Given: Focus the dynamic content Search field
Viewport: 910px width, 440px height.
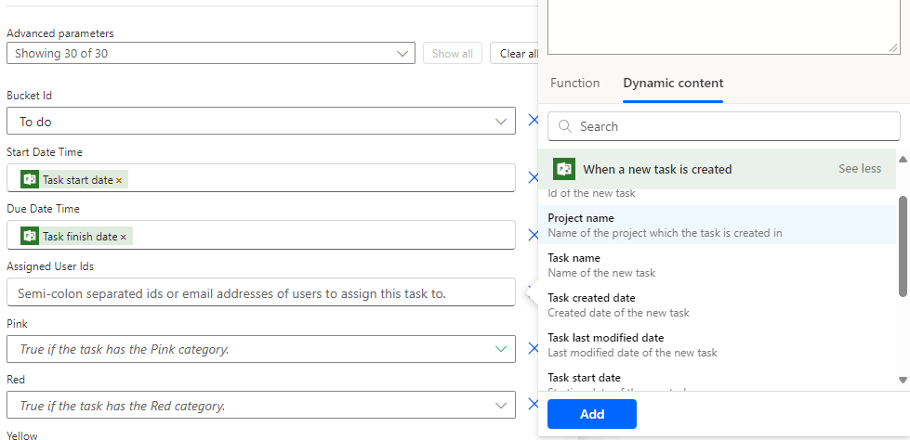Looking at the screenshot, I should tap(724, 126).
